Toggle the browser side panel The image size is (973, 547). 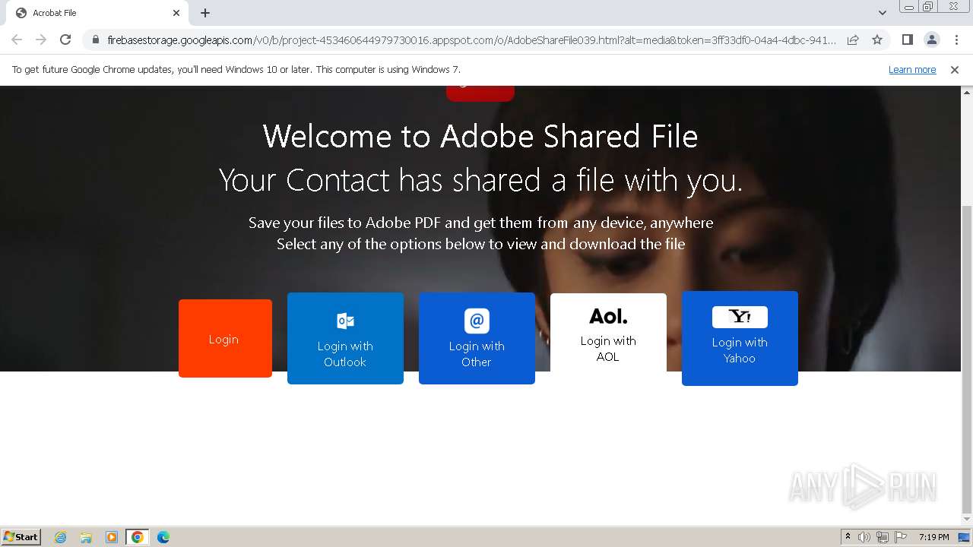coord(907,40)
